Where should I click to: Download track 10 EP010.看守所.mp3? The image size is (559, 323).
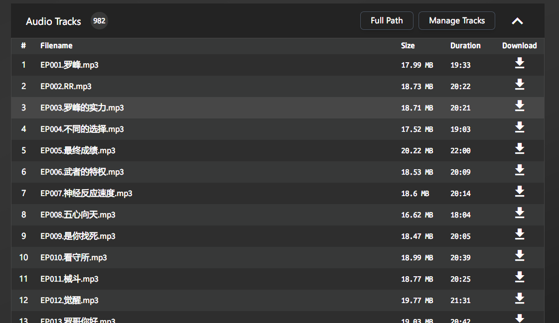520,255
